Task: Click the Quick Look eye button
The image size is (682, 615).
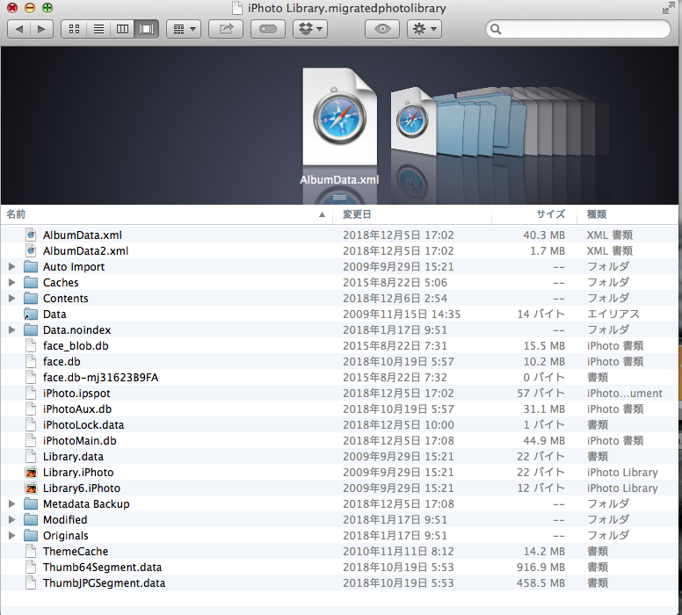Action: point(382,29)
